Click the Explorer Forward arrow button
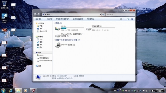 pyautogui.click(x=39, y=14)
